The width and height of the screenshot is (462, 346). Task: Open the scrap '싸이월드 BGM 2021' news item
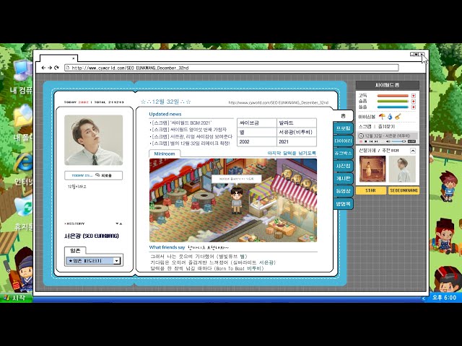182,123
